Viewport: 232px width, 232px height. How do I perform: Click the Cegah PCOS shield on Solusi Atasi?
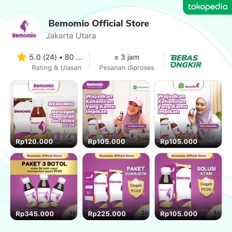(206, 187)
